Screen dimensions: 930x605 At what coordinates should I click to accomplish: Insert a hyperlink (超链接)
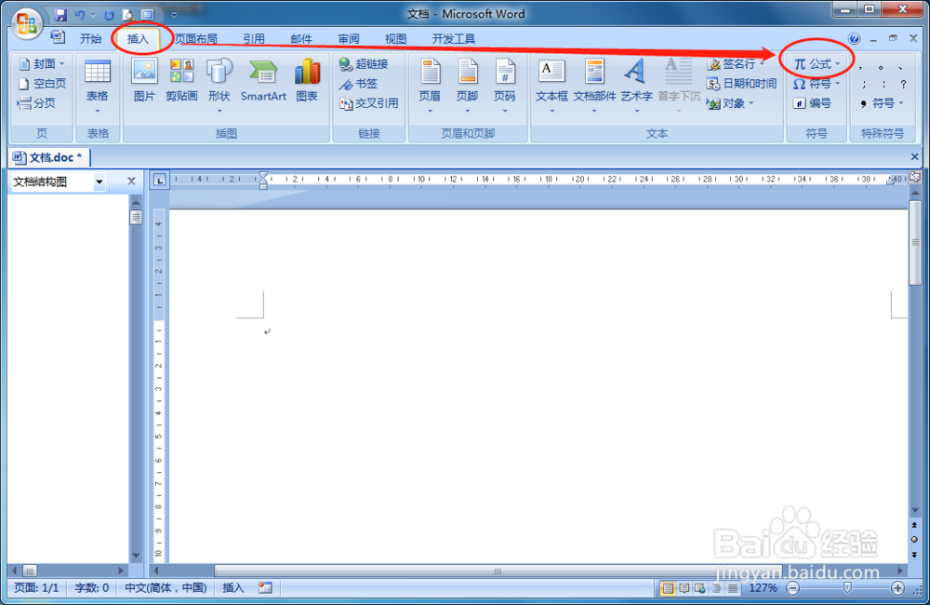pos(364,63)
